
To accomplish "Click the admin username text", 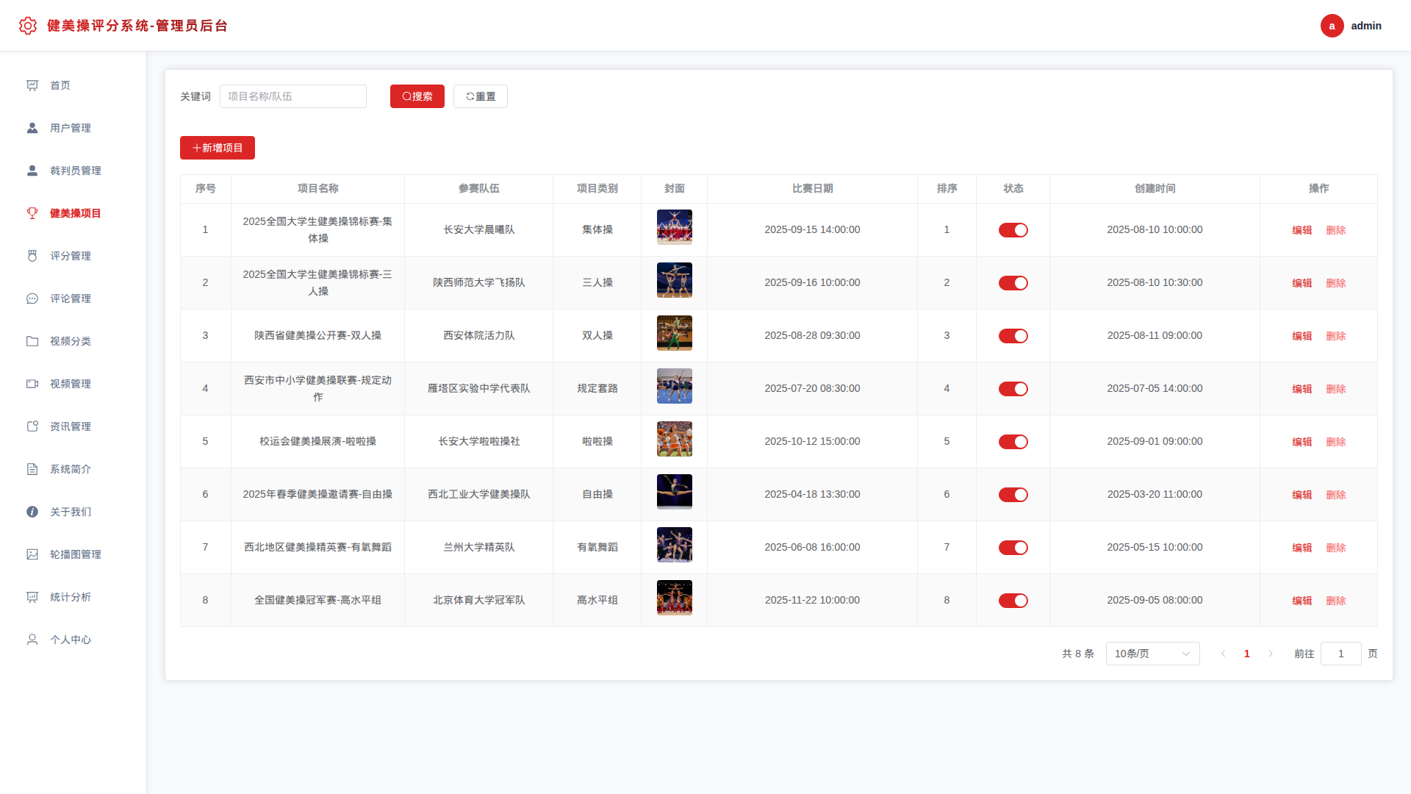I will (1365, 26).
